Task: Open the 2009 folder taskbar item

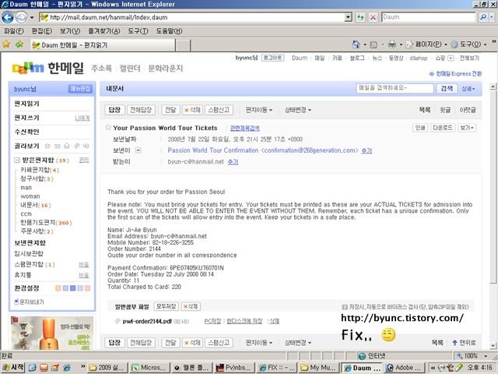Action: (107, 368)
